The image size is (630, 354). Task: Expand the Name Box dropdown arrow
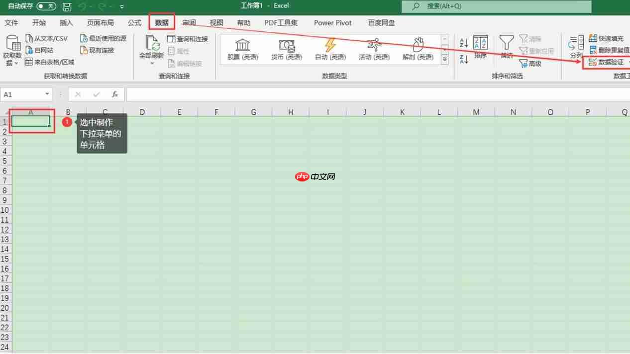47,94
